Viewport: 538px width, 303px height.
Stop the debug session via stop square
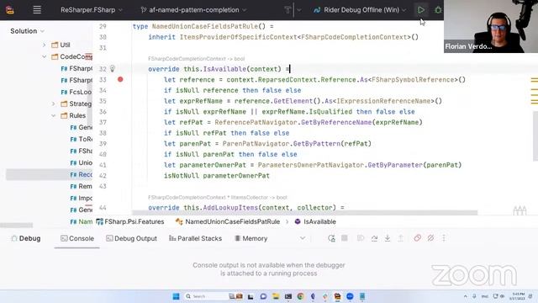click(345, 238)
